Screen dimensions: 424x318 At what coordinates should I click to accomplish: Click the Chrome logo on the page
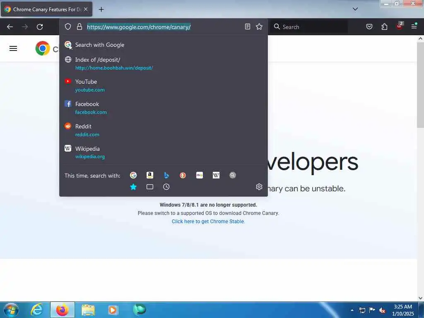pos(43,48)
